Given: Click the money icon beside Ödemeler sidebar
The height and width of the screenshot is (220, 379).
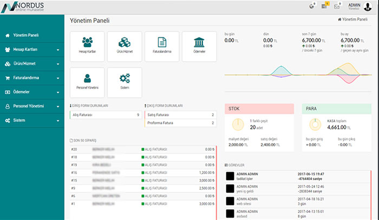Looking at the screenshot, I should [8, 92].
